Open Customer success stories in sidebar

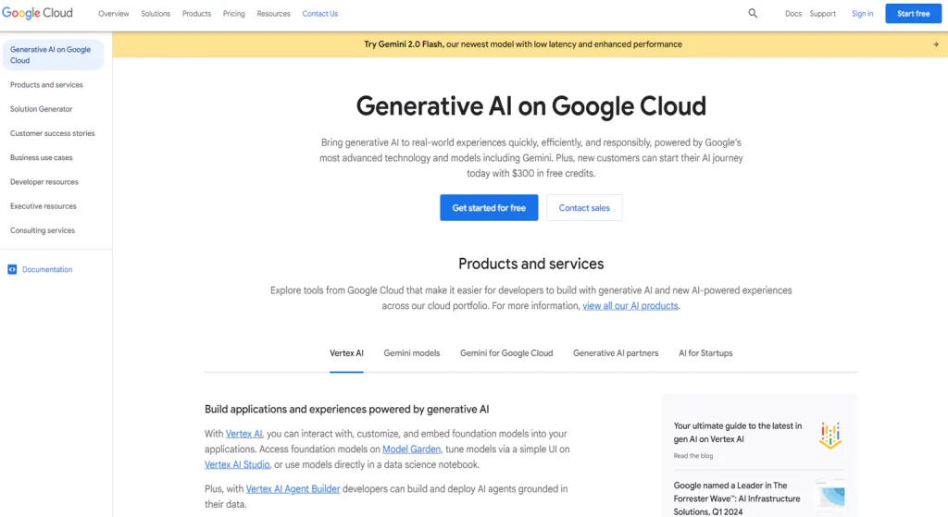(53, 133)
